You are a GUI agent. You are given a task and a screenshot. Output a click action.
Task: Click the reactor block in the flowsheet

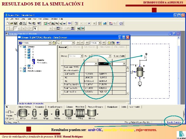140,72
